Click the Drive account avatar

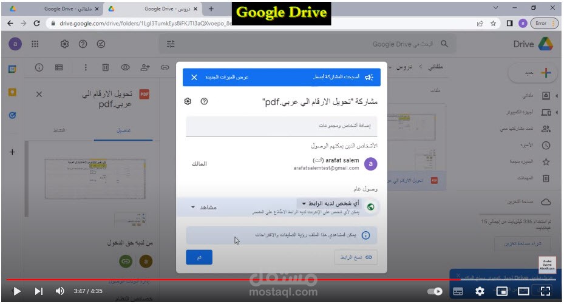click(15, 44)
